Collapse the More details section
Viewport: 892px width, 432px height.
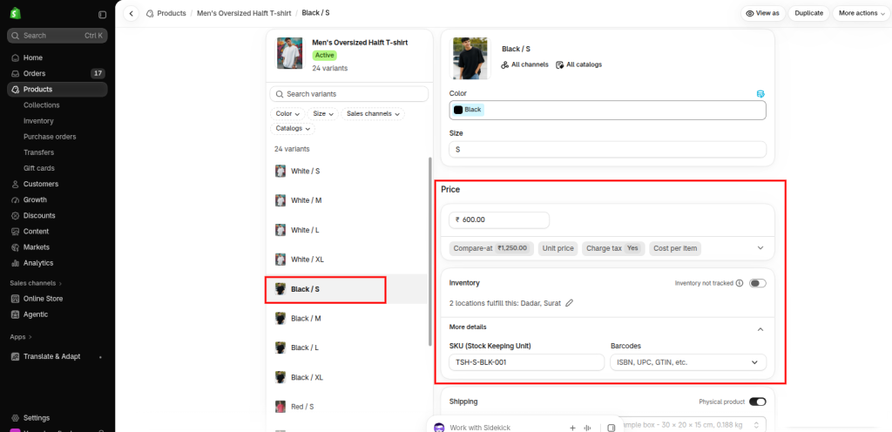[x=760, y=329]
